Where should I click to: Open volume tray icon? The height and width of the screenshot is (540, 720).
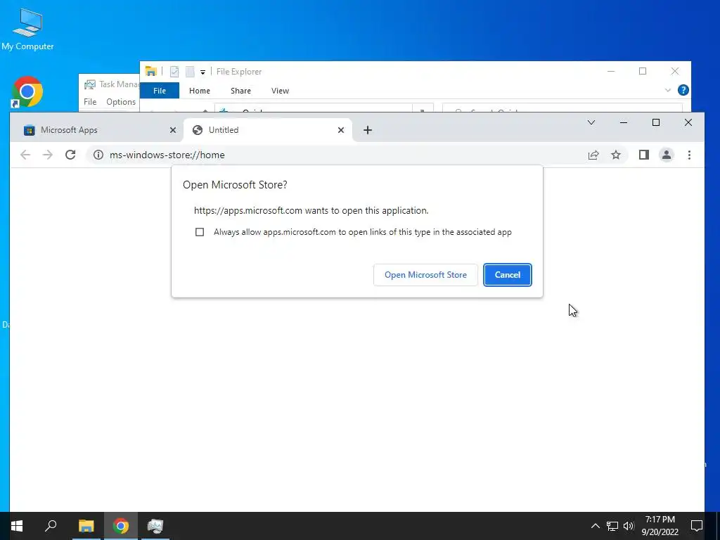tap(629, 526)
